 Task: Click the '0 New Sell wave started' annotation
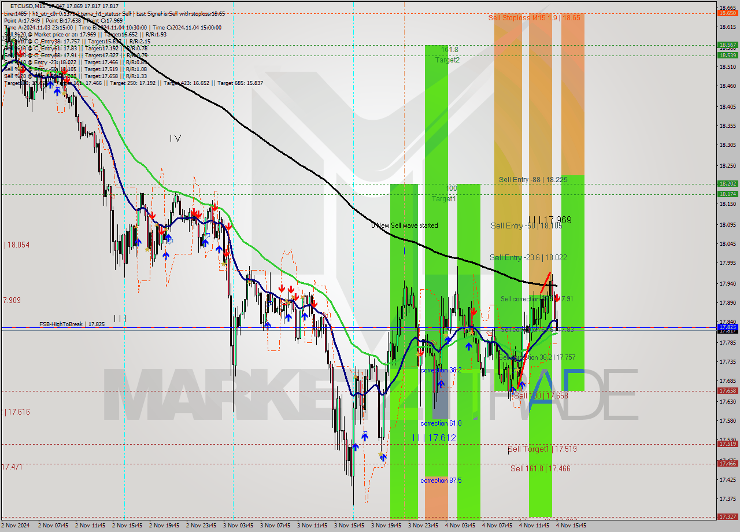(405, 226)
